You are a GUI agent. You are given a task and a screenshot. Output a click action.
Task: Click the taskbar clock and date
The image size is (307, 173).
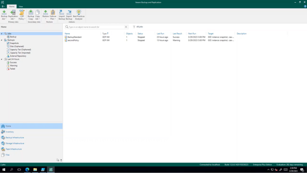click(x=294, y=170)
